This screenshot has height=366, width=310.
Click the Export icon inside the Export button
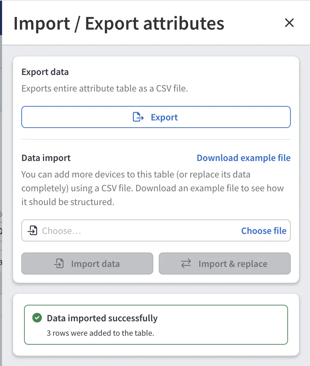click(x=137, y=117)
